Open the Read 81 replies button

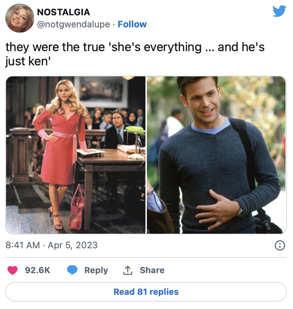coord(146,292)
